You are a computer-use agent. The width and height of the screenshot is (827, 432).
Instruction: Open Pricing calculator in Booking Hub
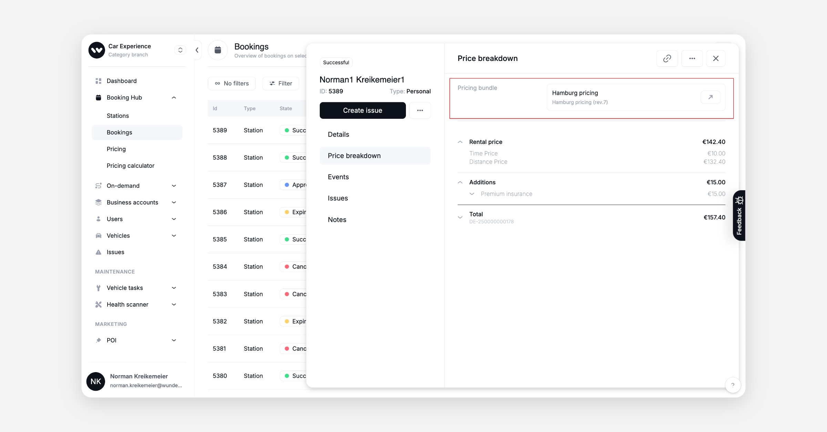130,166
